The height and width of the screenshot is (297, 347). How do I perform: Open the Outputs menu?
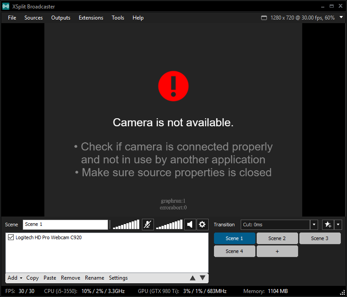tap(61, 18)
